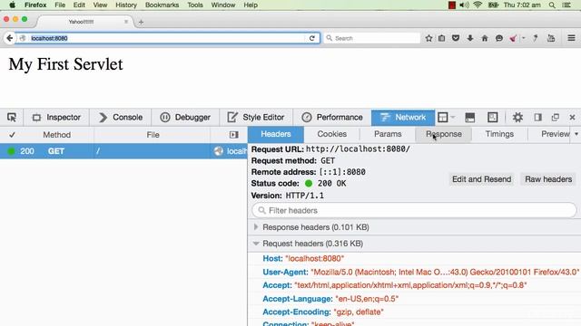Click the Accept header entry
This screenshot has height=326, width=581.
[x=395, y=285]
